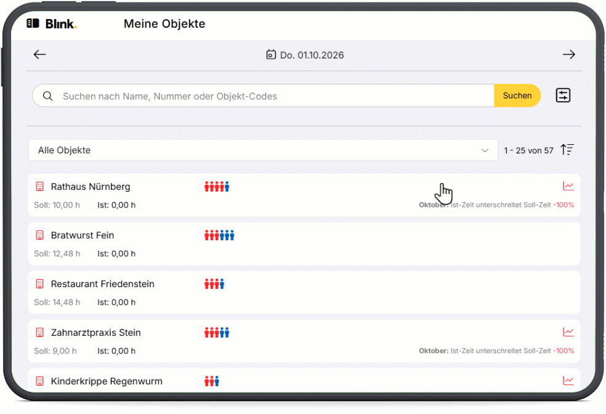Change the list sort order
The height and width of the screenshot is (414, 606).
(567, 149)
